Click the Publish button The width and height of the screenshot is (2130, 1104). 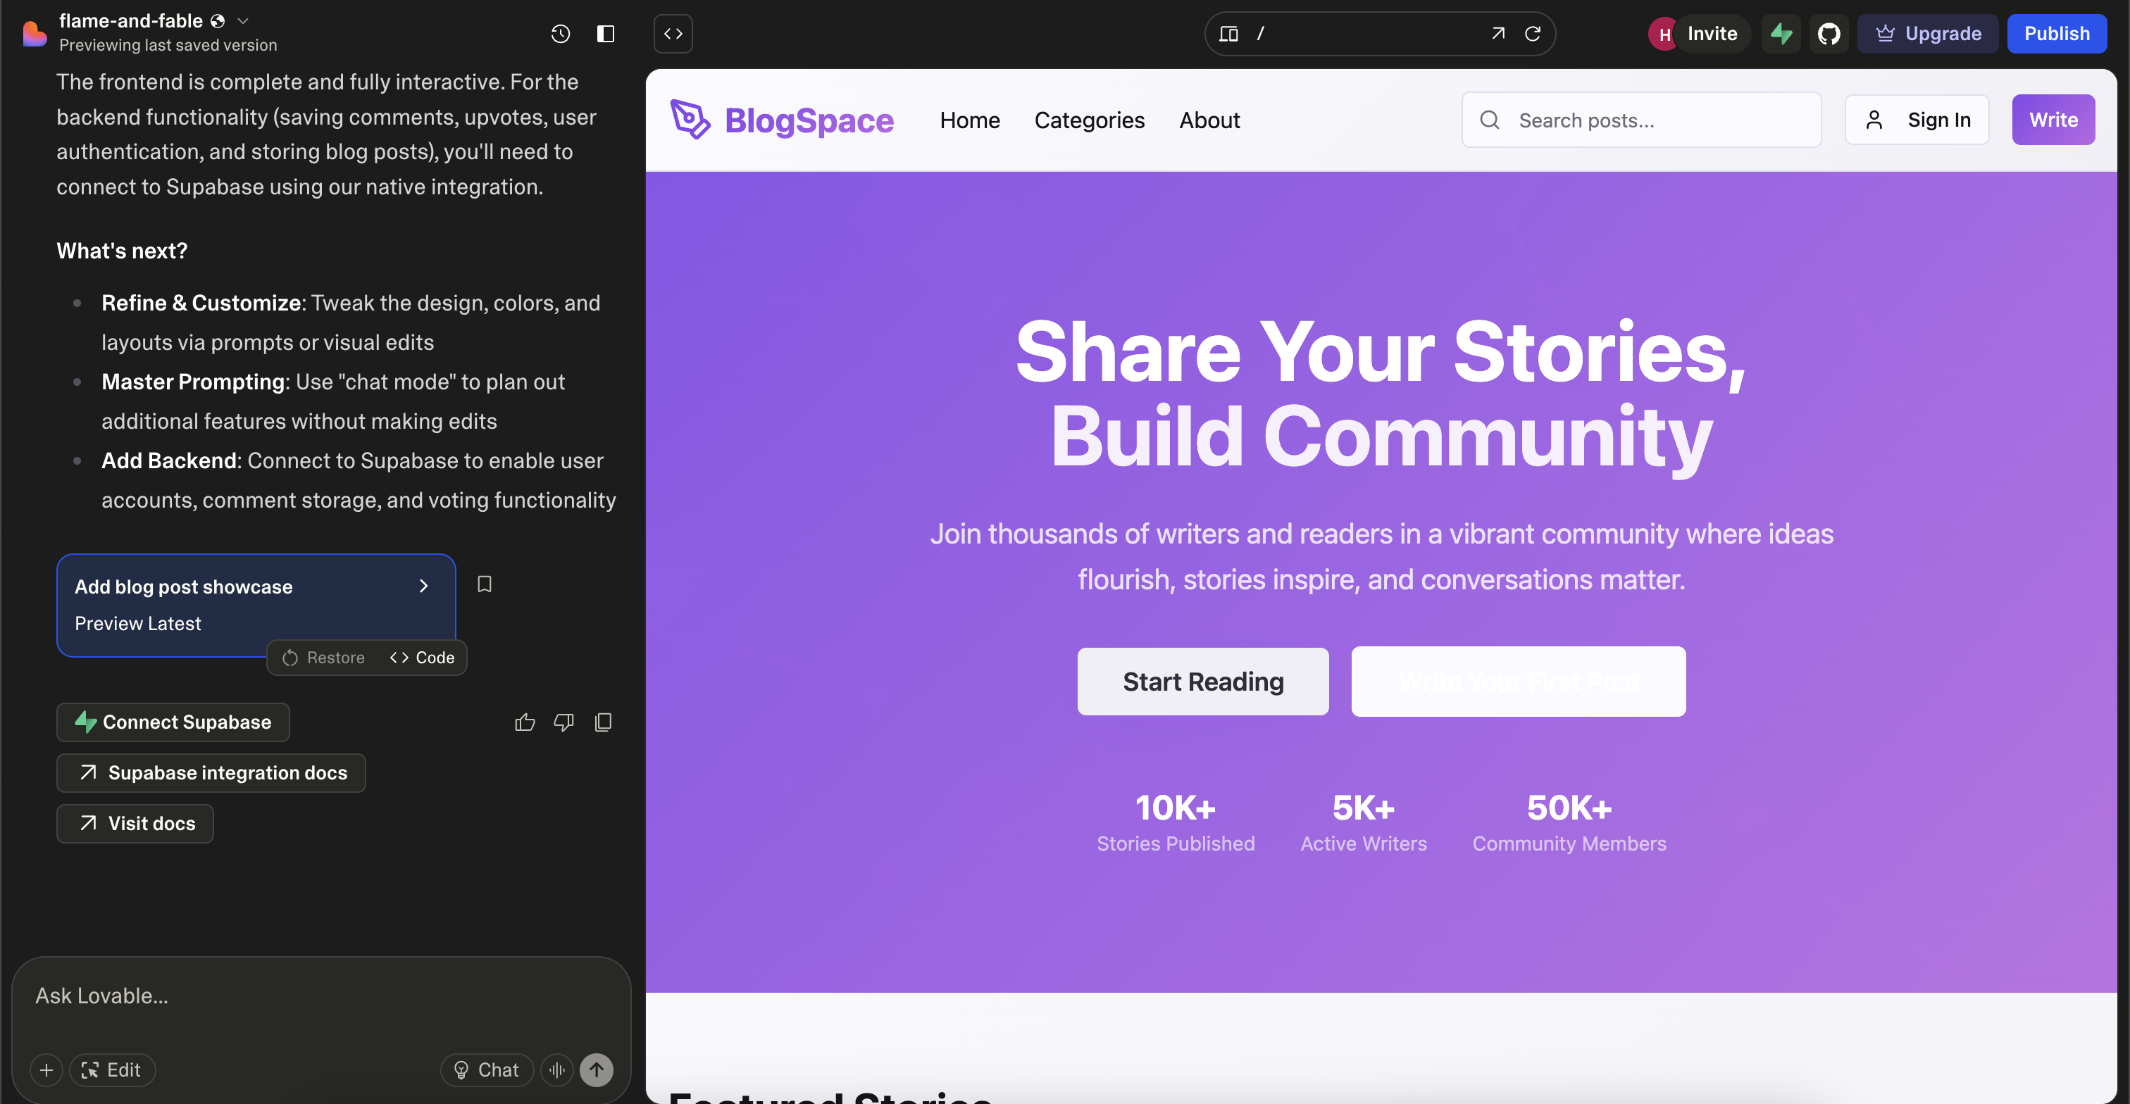[2057, 33]
